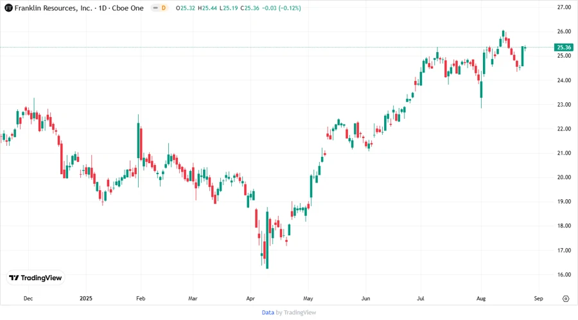Click the Mar label on time axis
578x320 pixels.
[x=193, y=298]
